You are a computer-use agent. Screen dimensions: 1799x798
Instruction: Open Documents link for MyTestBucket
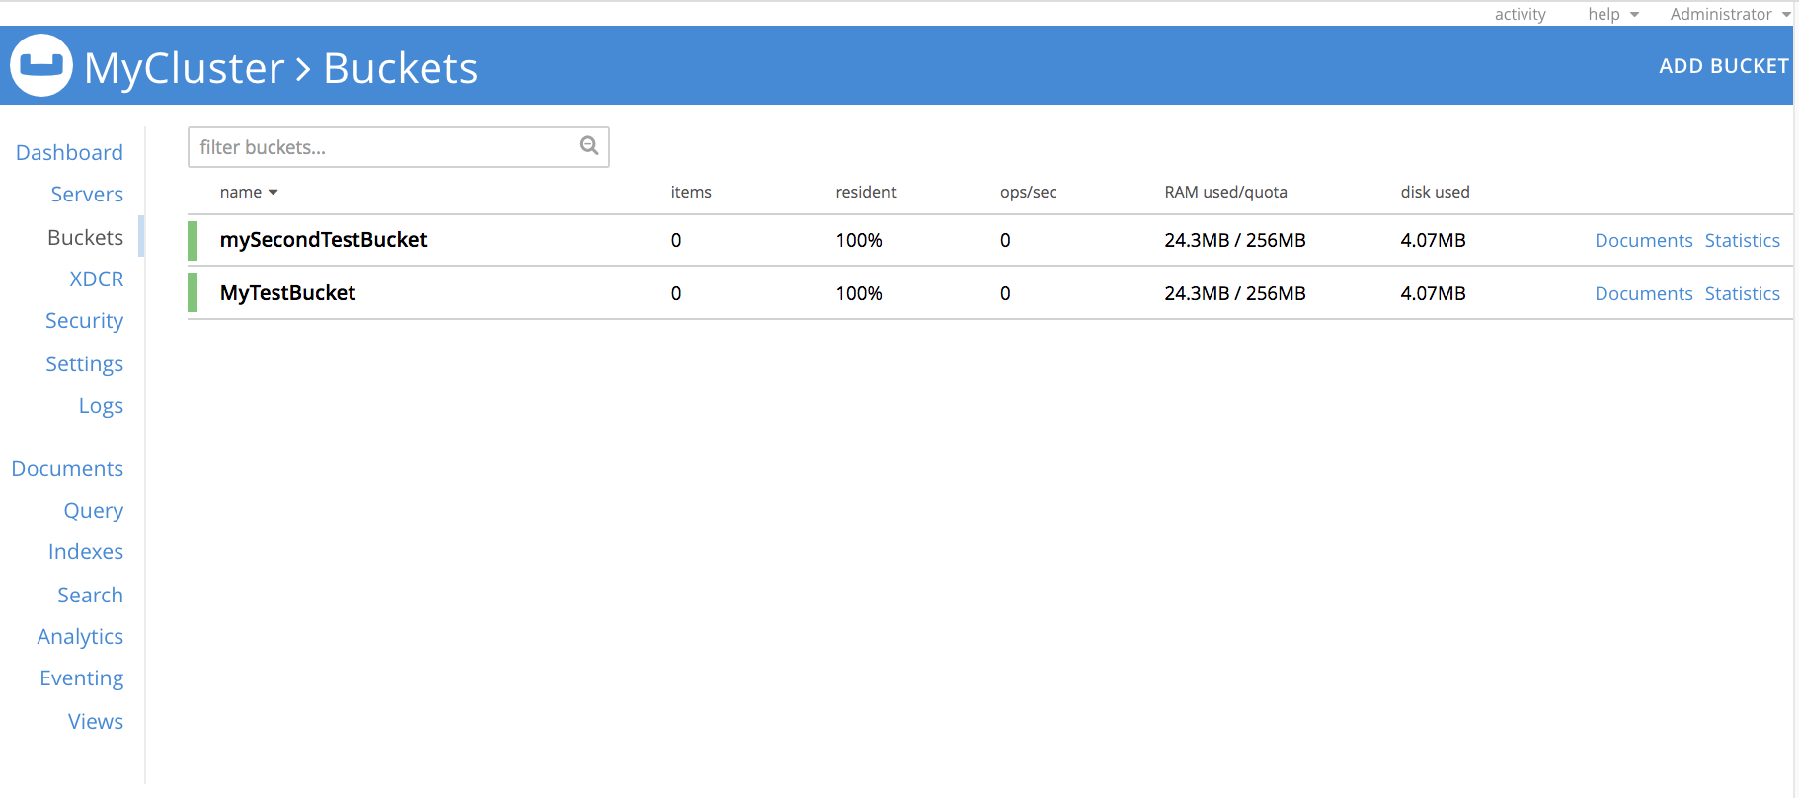click(x=1644, y=293)
